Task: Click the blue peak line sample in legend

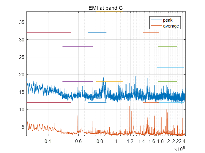Action: (156, 20)
